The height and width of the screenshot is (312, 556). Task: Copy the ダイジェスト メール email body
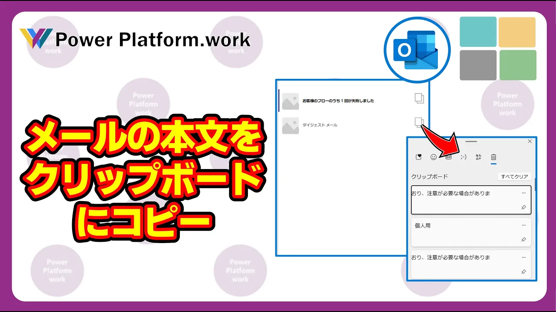[x=419, y=122]
